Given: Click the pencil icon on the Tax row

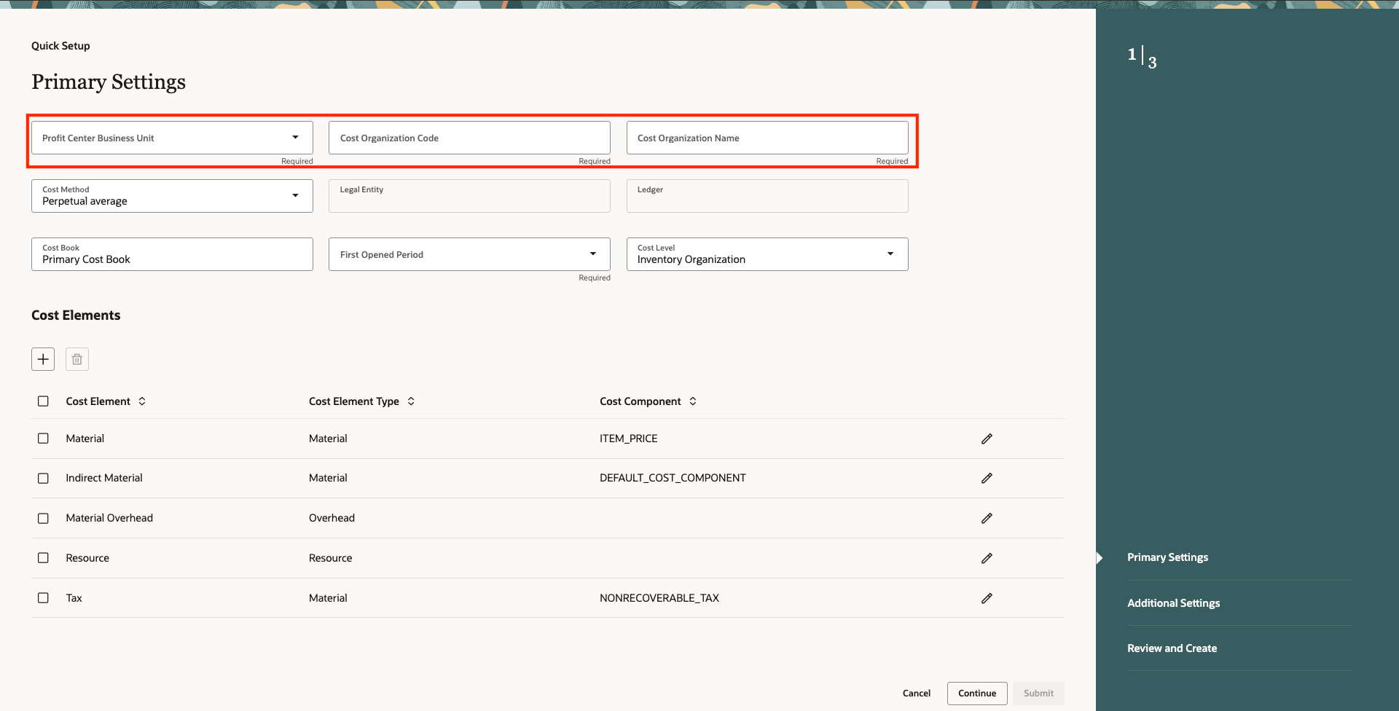Looking at the screenshot, I should click(x=987, y=598).
